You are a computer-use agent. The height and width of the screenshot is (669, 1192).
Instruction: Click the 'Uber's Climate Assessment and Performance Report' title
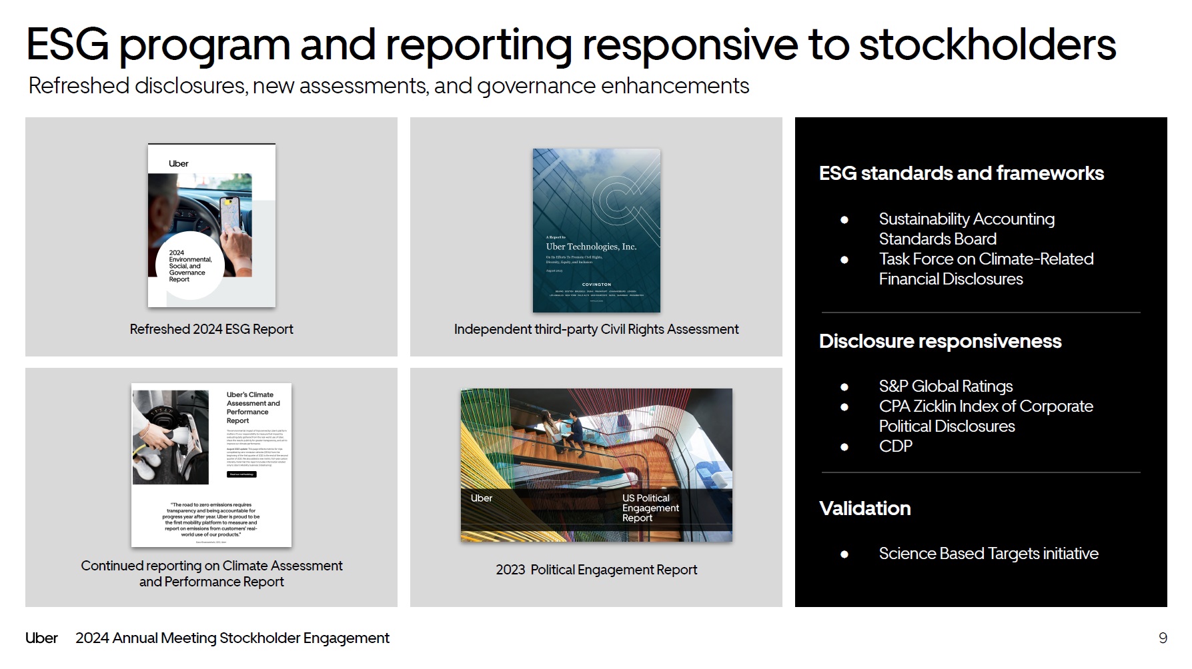tap(253, 407)
